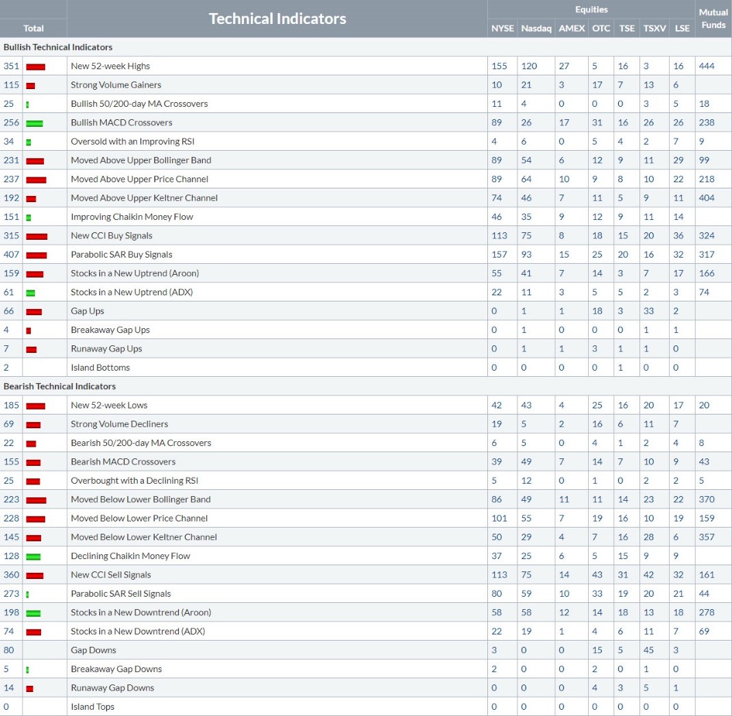Click the Mutual Funds column header

point(713,18)
